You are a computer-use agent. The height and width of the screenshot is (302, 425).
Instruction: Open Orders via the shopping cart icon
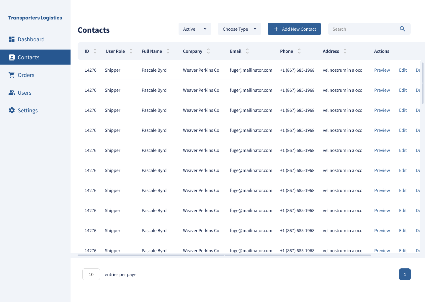click(x=12, y=75)
